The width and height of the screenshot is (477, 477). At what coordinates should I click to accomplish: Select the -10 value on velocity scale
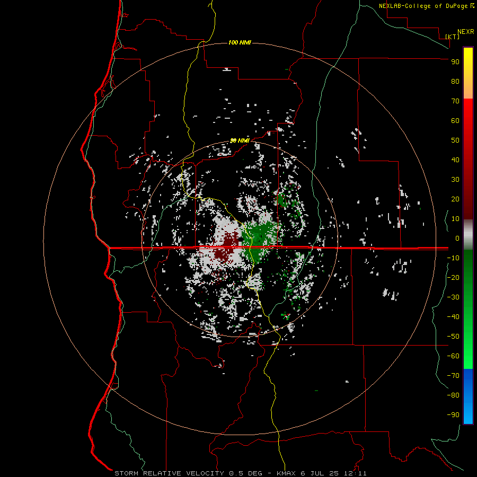coord(453,258)
